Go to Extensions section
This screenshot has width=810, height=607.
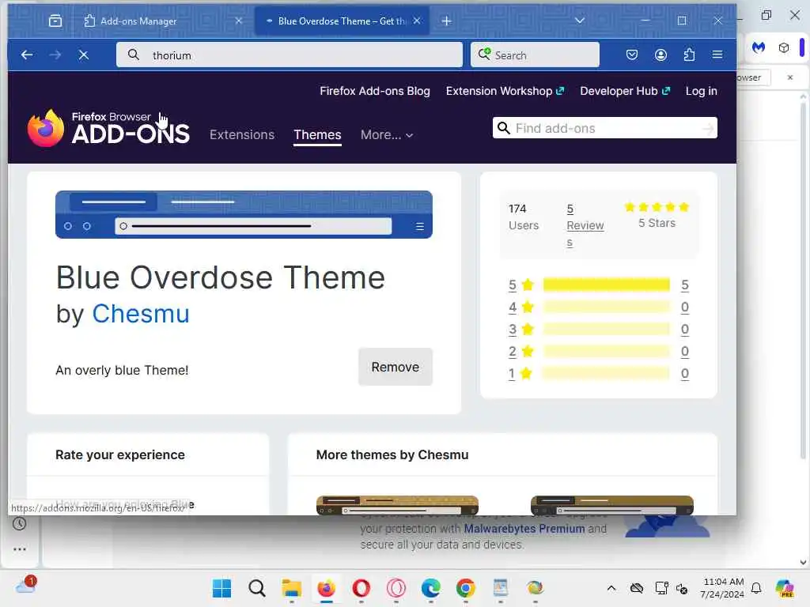242,134
